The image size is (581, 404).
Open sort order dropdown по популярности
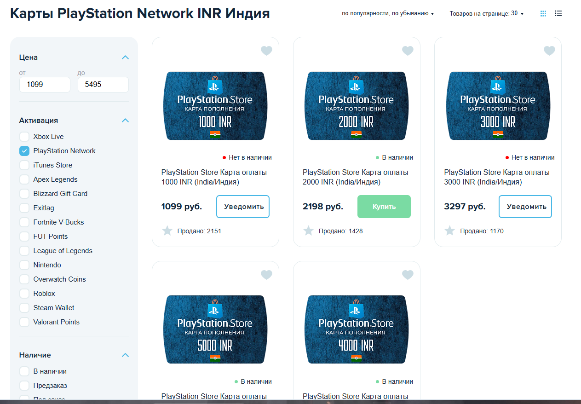click(388, 14)
